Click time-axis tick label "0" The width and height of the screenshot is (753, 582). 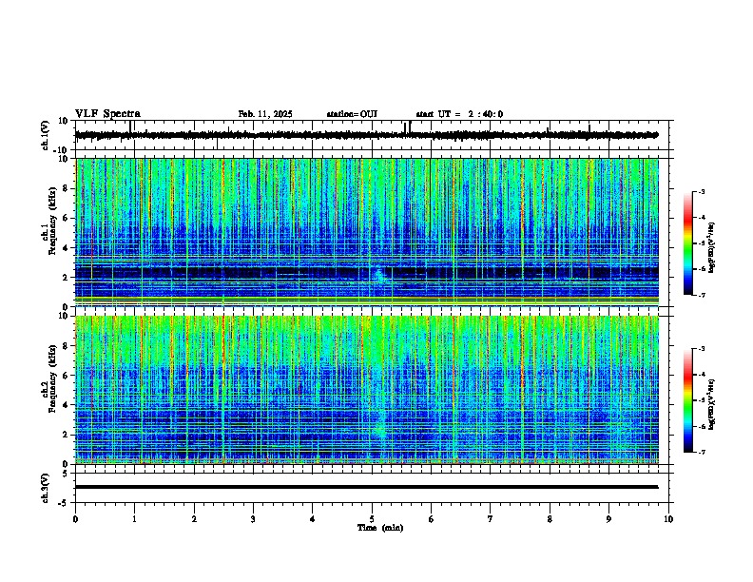pos(75,519)
